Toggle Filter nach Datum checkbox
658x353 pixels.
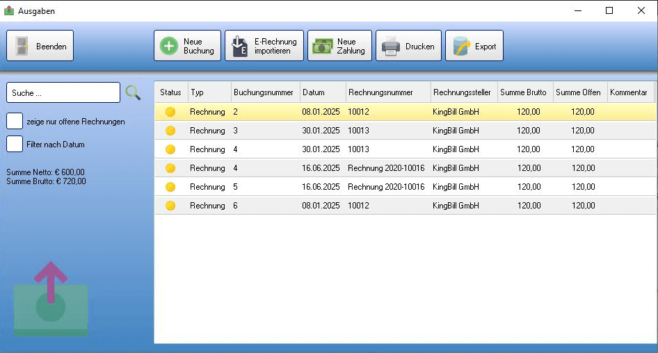point(15,144)
